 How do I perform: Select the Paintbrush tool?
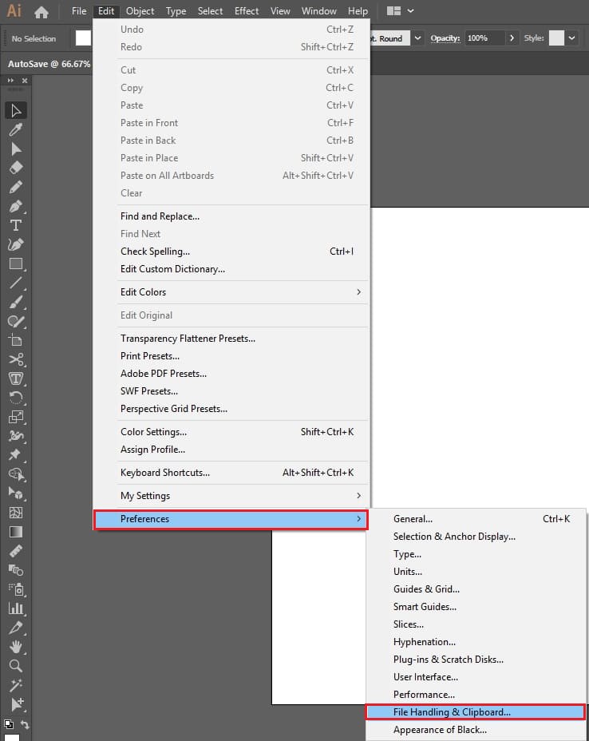point(16,302)
